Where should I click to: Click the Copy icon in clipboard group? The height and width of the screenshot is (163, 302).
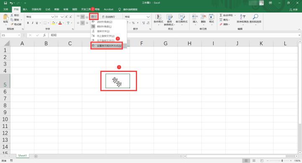click(12, 20)
